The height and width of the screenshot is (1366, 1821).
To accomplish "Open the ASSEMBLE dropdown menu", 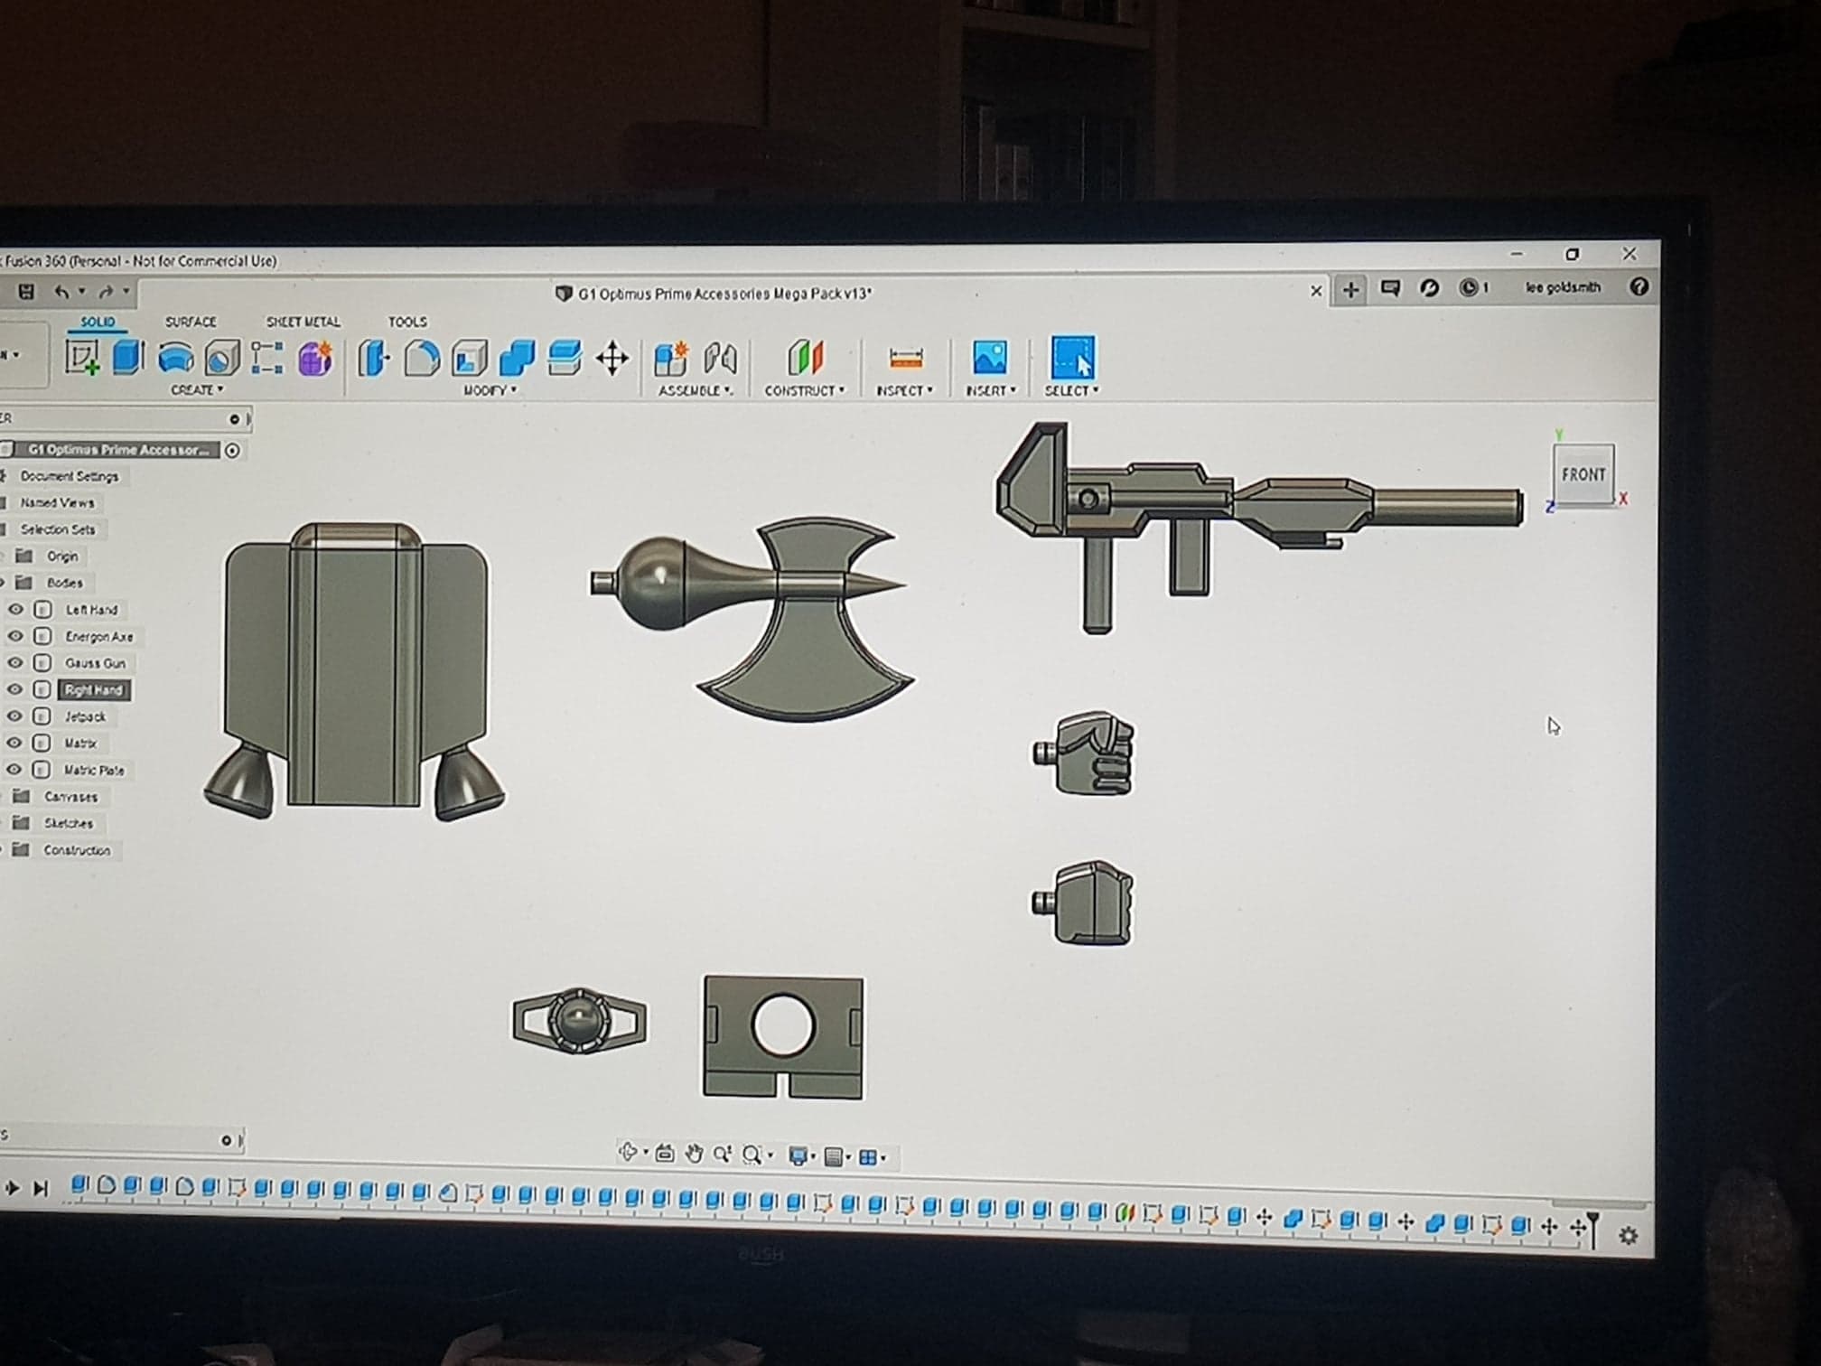I will 696,390.
